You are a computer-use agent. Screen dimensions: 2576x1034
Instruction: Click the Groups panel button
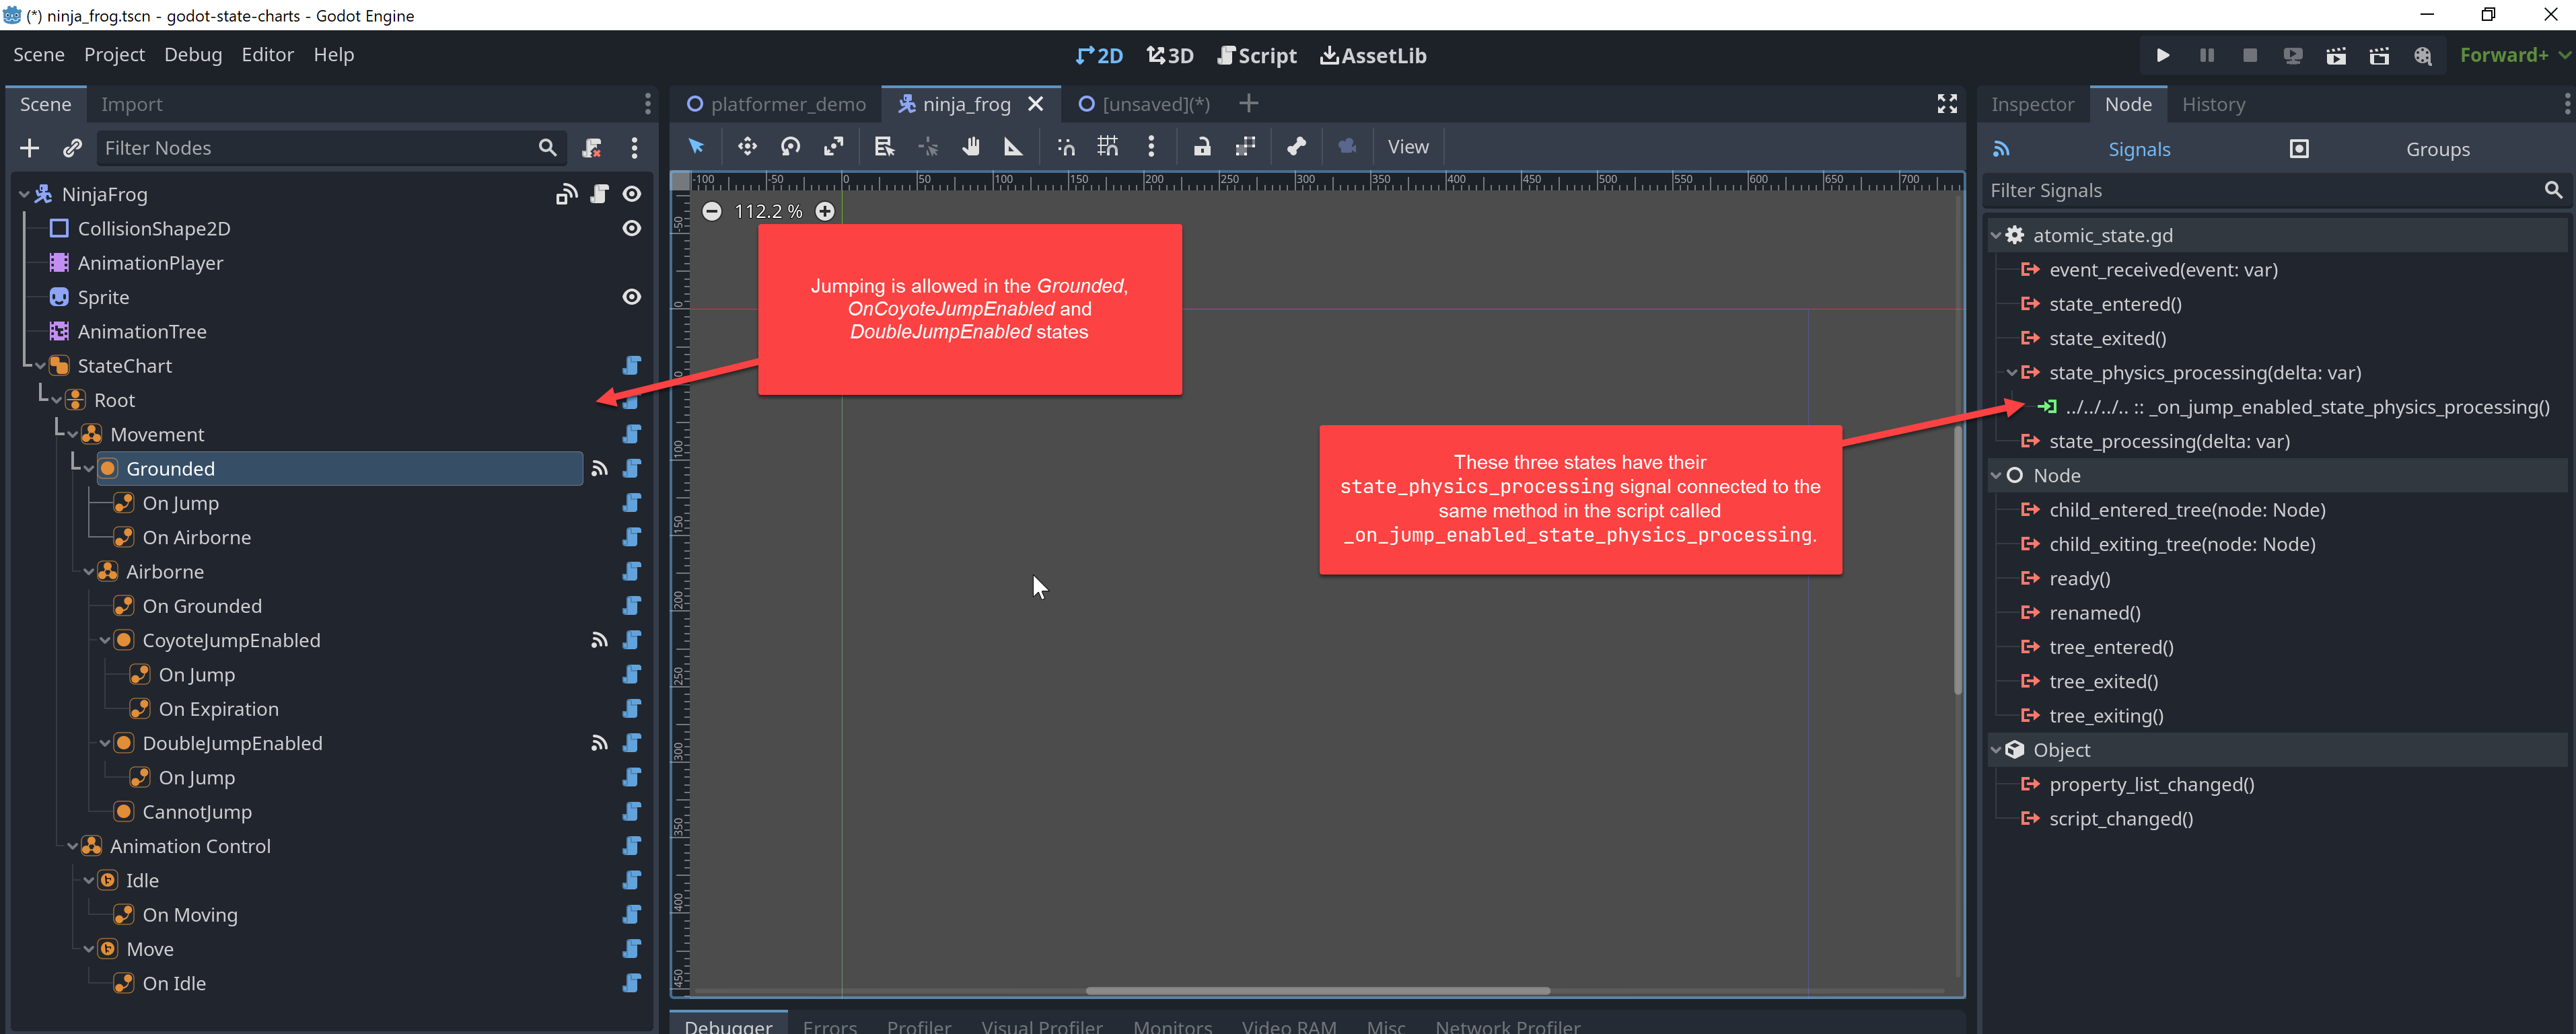2438,148
